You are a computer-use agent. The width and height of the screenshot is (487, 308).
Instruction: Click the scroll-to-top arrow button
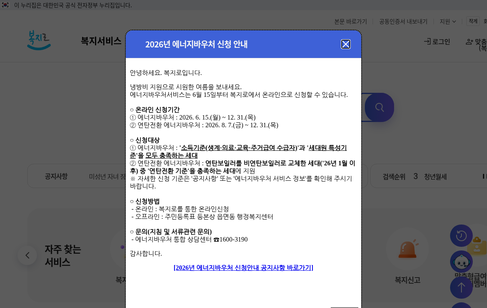coord(461,288)
